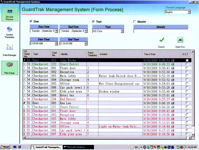199x150 pixels.
Task: Select the John Brown user row
Action: pyautogui.click(x=107, y=60)
